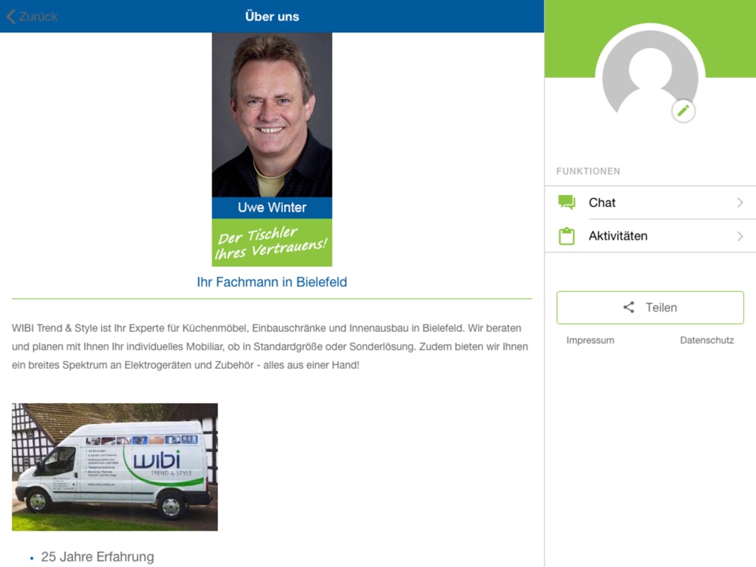Open the Impressum link

point(590,340)
